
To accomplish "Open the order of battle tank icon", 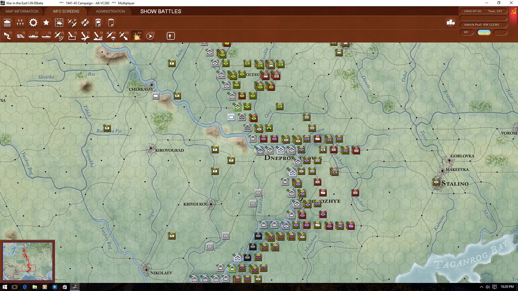I will pyautogui.click(x=7, y=23).
